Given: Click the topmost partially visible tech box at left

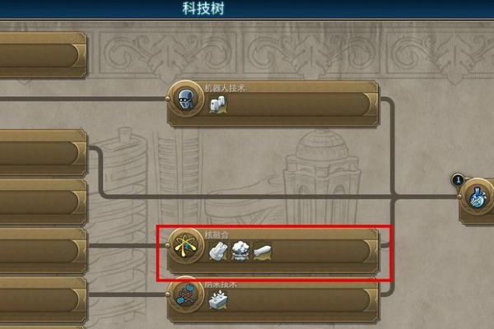Looking at the screenshot, I should [43, 55].
